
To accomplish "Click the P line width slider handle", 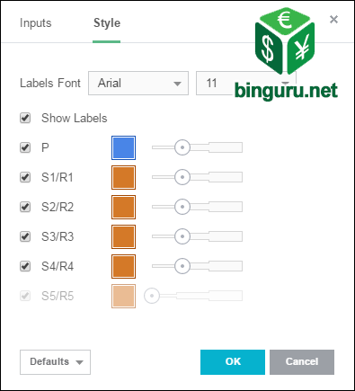I will (x=182, y=147).
